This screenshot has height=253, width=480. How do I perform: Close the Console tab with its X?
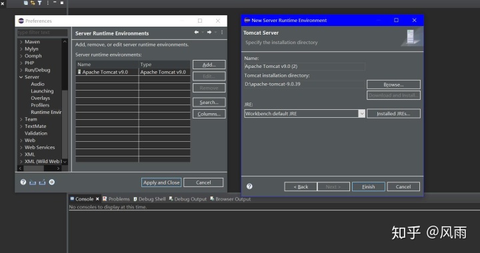click(x=97, y=199)
